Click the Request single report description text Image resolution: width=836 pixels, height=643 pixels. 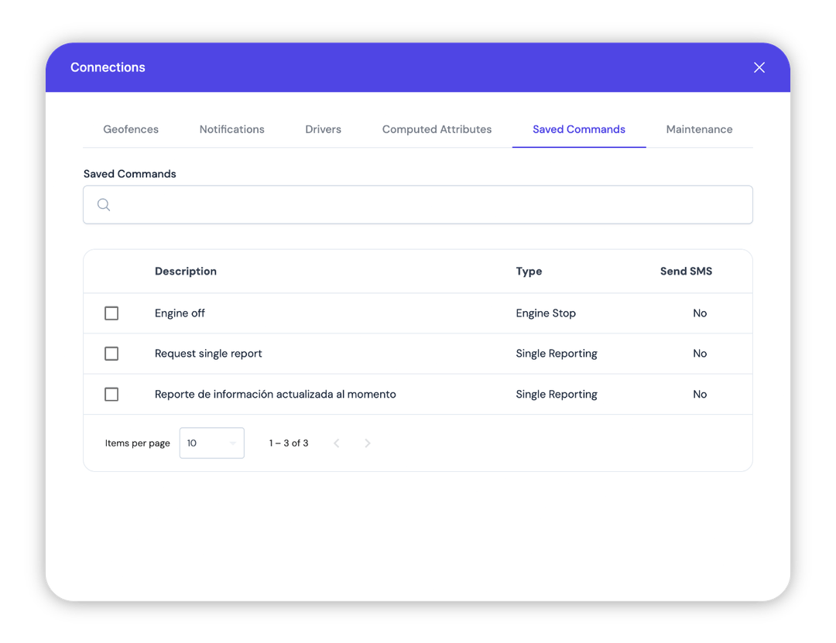pos(208,354)
